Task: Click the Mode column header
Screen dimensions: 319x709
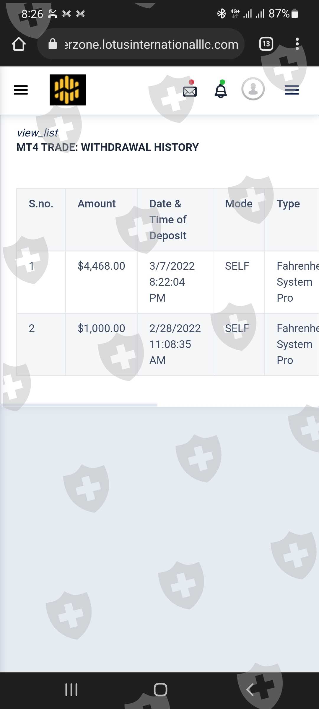Action: 239,204
